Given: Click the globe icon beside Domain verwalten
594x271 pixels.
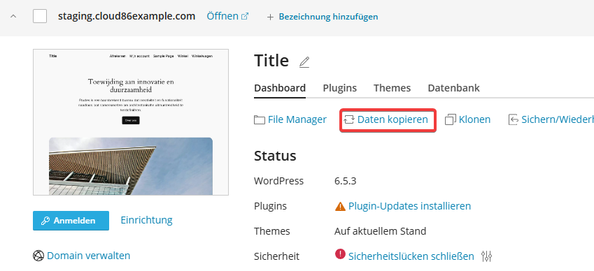Looking at the screenshot, I should click(x=38, y=256).
